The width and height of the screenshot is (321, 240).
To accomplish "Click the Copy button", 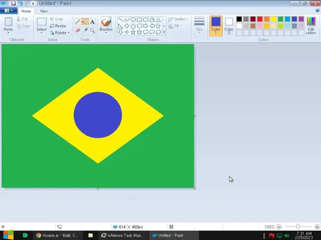I will pyautogui.click(x=23, y=26).
